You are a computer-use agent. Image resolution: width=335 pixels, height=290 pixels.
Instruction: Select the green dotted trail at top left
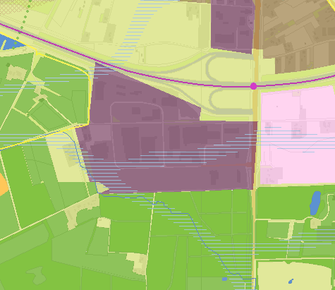23,23
